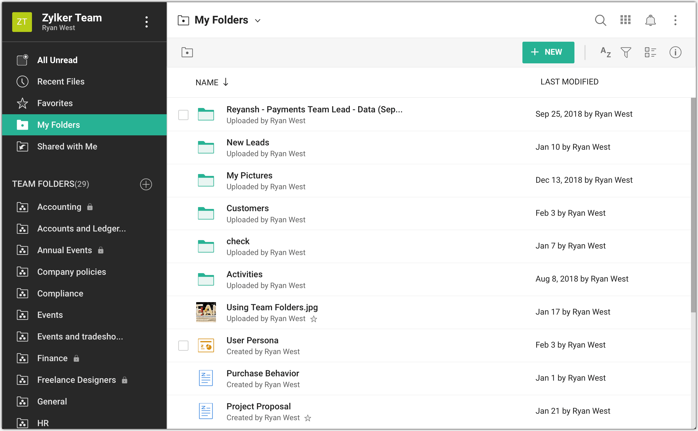Screen dimensions: 698x431
Task: Click the new folder icon in toolbar
Action: click(187, 53)
